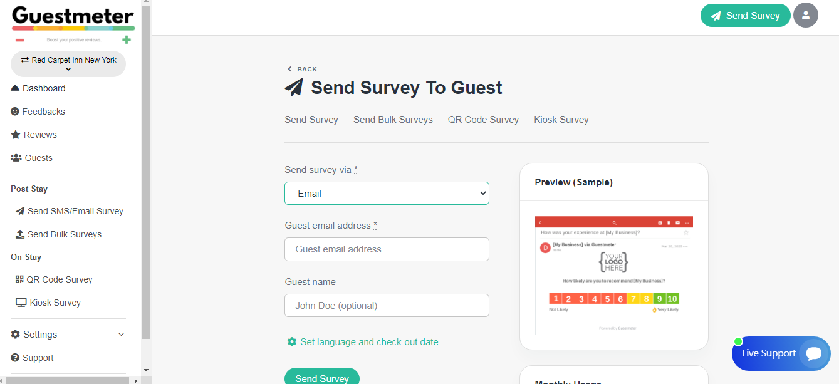Expand the Settings menu chevron
Image resolution: width=839 pixels, height=384 pixels.
pos(122,335)
